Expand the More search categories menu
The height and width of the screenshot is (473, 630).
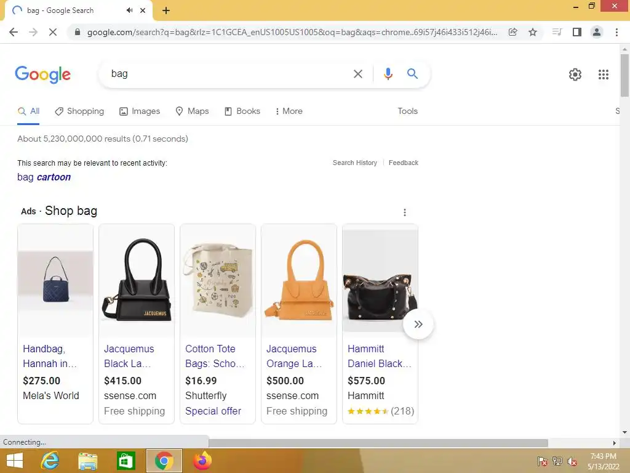click(x=289, y=111)
